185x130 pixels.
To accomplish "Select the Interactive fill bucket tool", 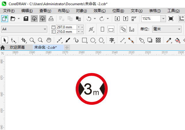I will 177,40.
